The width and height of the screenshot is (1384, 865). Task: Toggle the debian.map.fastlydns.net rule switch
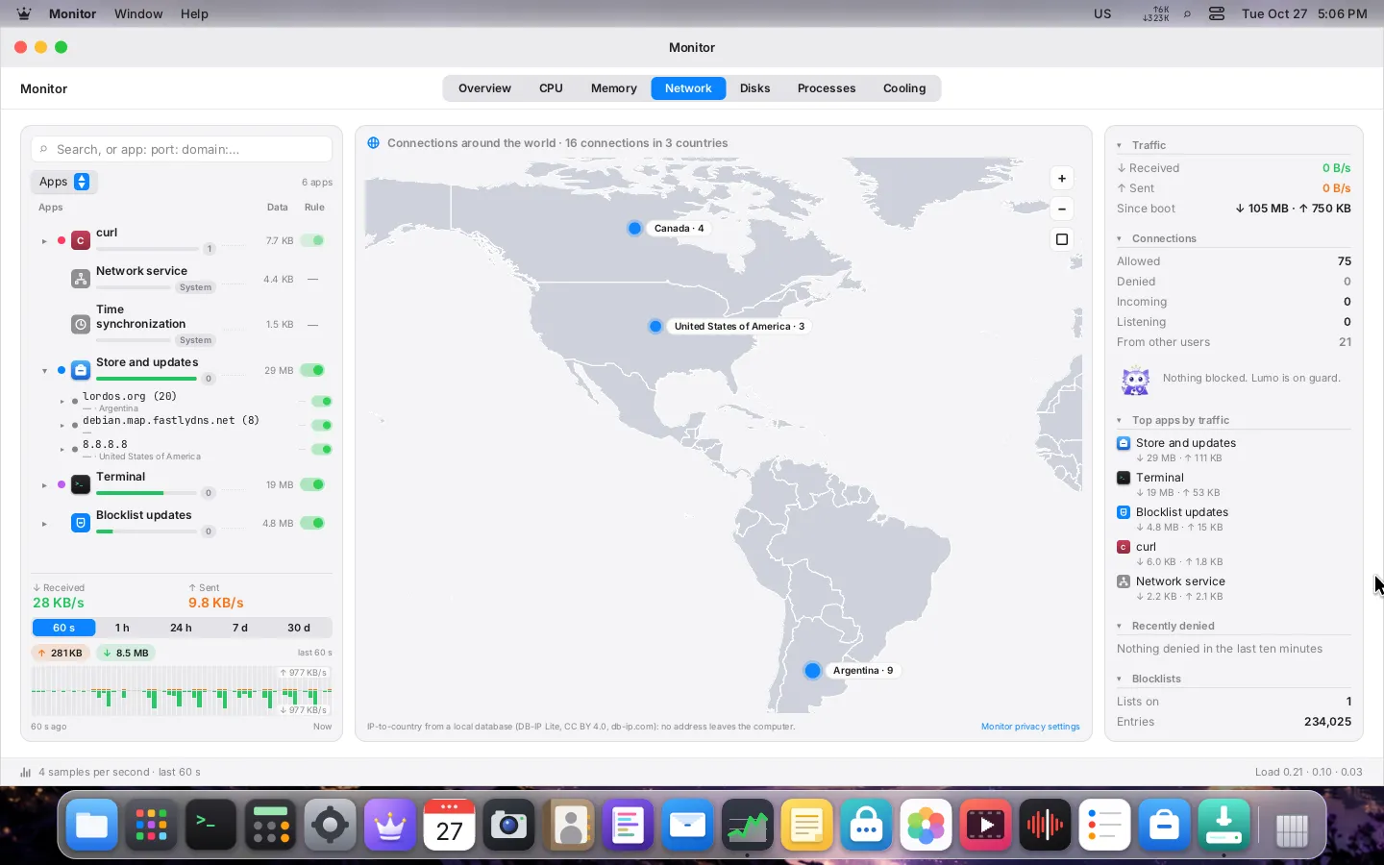click(x=322, y=425)
